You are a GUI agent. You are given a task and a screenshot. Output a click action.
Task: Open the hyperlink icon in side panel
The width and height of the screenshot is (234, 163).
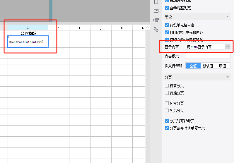156,29
